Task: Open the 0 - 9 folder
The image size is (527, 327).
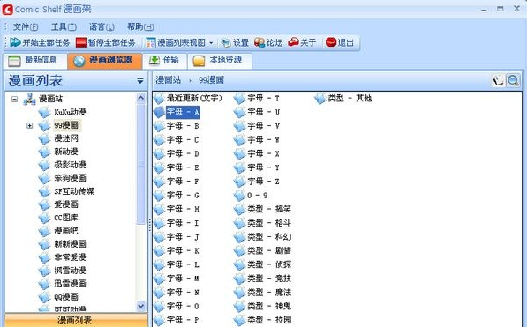Action: (252, 196)
